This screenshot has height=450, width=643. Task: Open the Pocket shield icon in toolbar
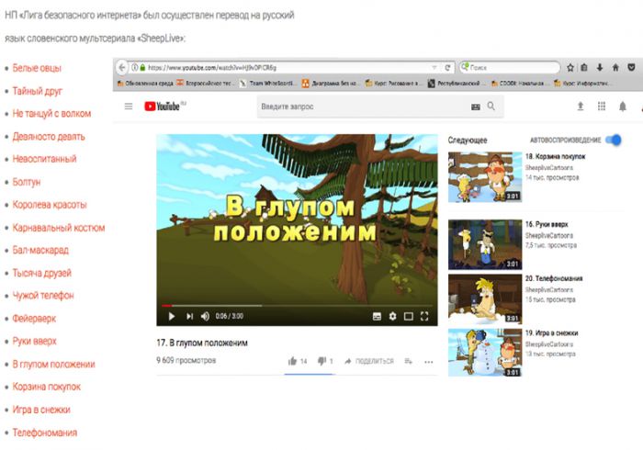(x=632, y=68)
